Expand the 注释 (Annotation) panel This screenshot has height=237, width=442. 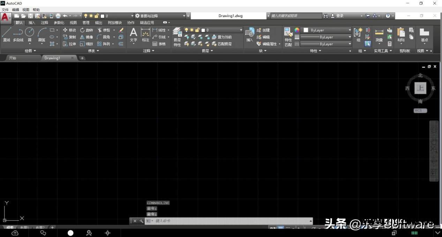[x=149, y=51]
